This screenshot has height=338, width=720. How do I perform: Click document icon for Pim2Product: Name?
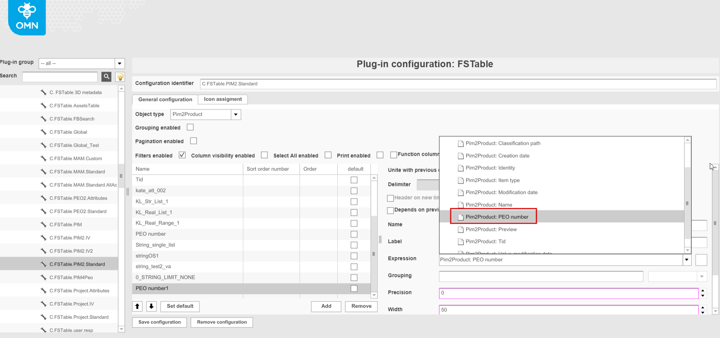(460, 205)
